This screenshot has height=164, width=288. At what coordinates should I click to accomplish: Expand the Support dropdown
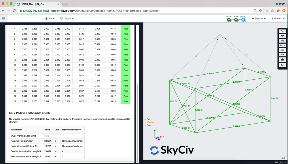click(x=259, y=18)
